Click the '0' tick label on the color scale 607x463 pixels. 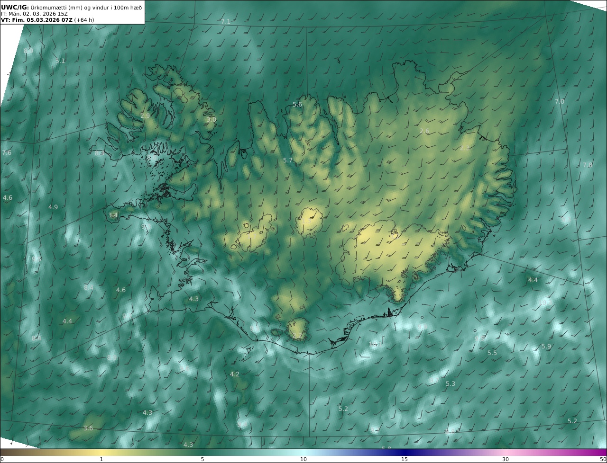[2, 460]
